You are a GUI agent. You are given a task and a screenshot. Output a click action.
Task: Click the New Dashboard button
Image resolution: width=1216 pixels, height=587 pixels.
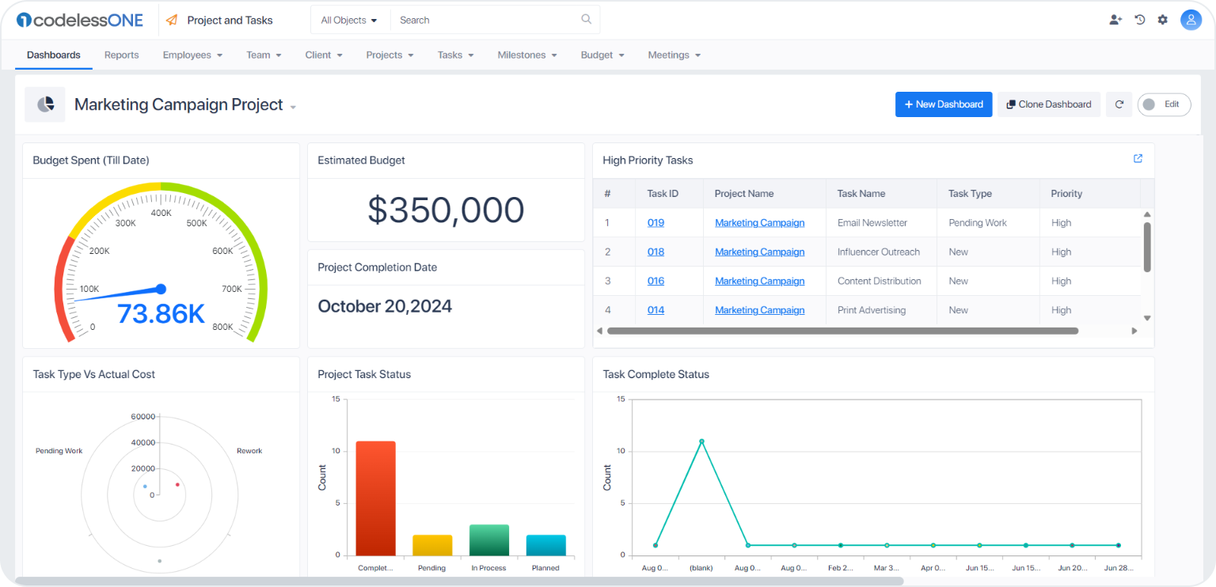[943, 104]
